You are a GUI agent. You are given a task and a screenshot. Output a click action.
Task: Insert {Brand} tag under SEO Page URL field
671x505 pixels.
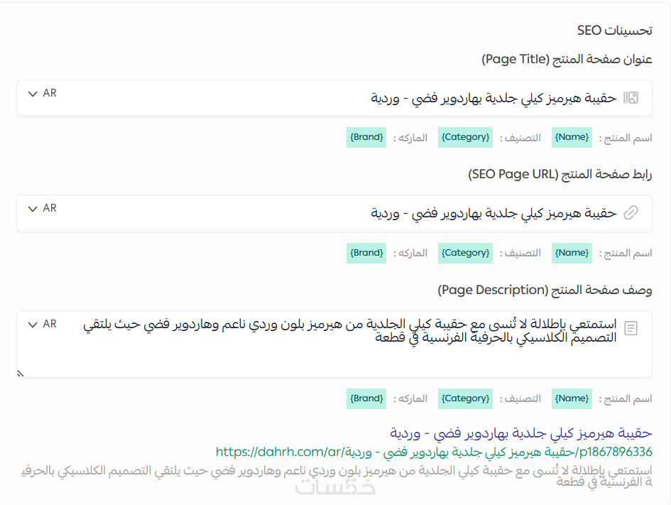366,253
